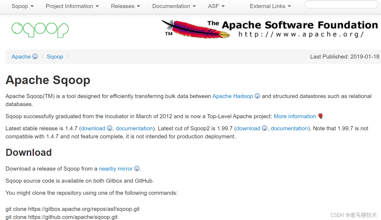
Task: Open the Sqoop2 1.99.7 documentation link
Action: (289, 128)
